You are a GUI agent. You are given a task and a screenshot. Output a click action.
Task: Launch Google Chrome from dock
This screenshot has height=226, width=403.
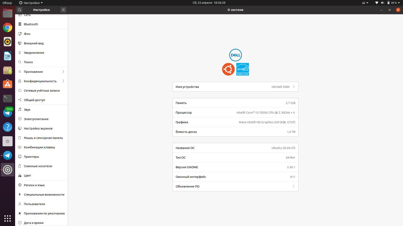8,27
